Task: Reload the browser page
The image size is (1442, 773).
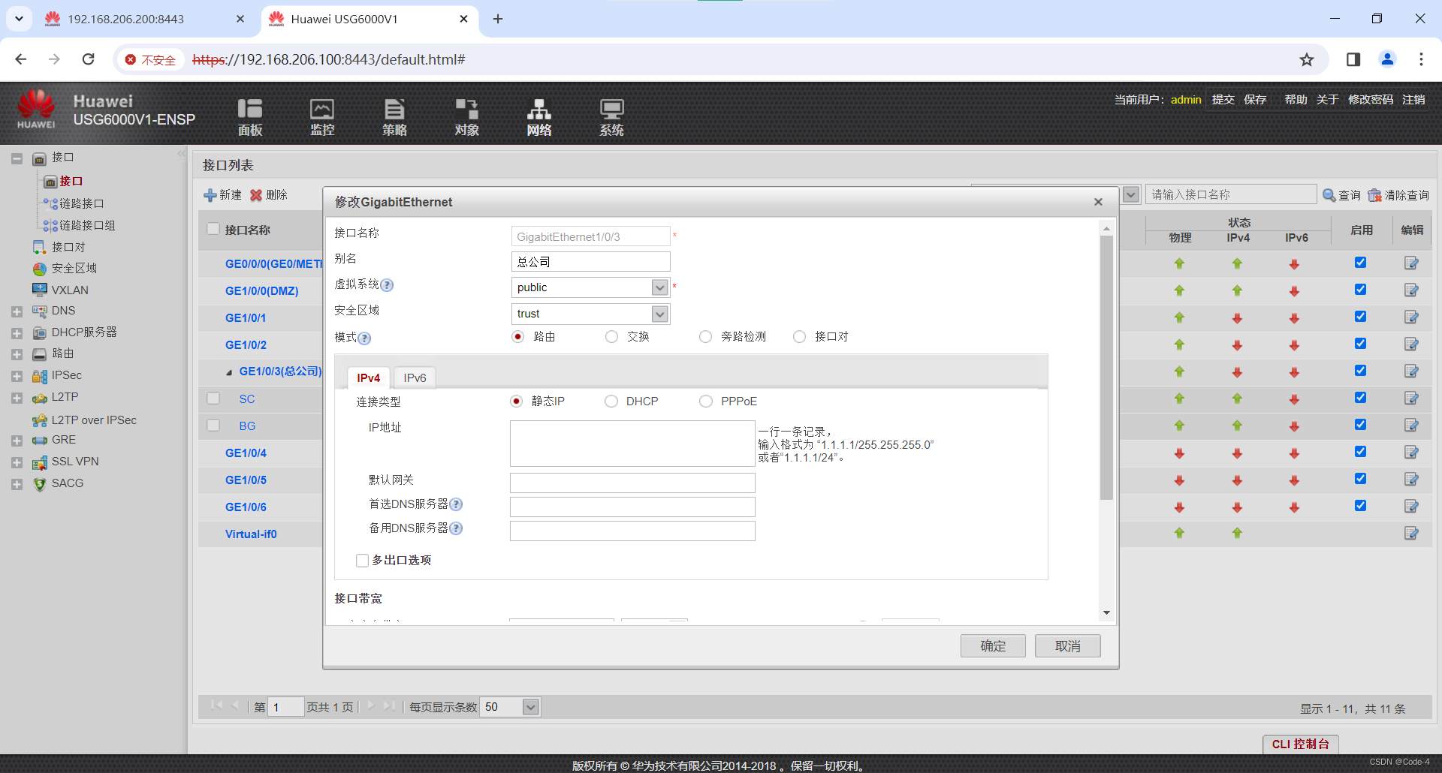Action: pyautogui.click(x=89, y=59)
